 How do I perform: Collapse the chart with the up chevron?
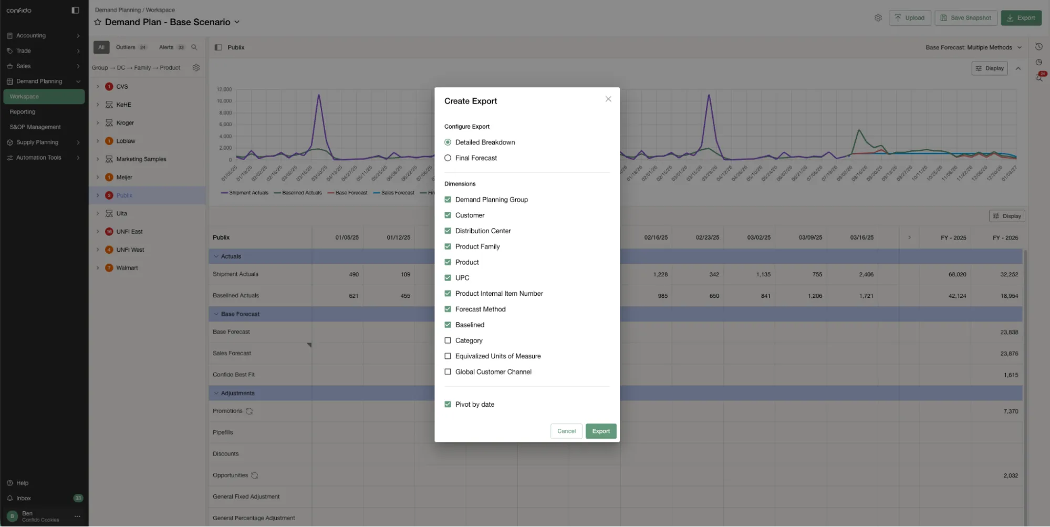(1018, 68)
